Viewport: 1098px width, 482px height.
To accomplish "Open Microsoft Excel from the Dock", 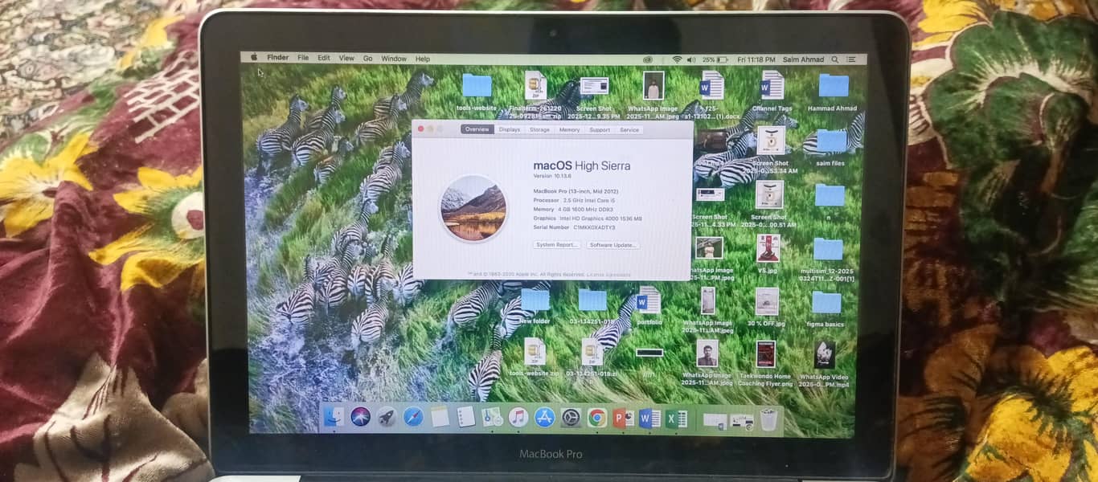I will [674, 416].
